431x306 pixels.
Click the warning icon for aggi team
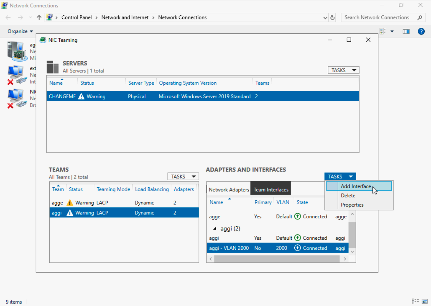tap(70, 213)
